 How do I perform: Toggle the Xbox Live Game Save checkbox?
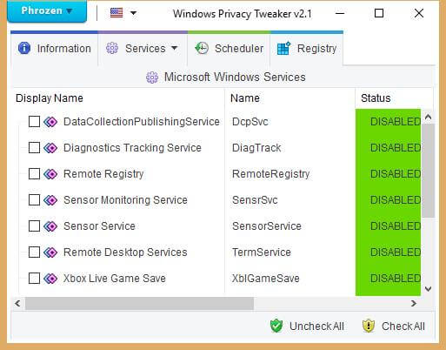pyautogui.click(x=34, y=279)
